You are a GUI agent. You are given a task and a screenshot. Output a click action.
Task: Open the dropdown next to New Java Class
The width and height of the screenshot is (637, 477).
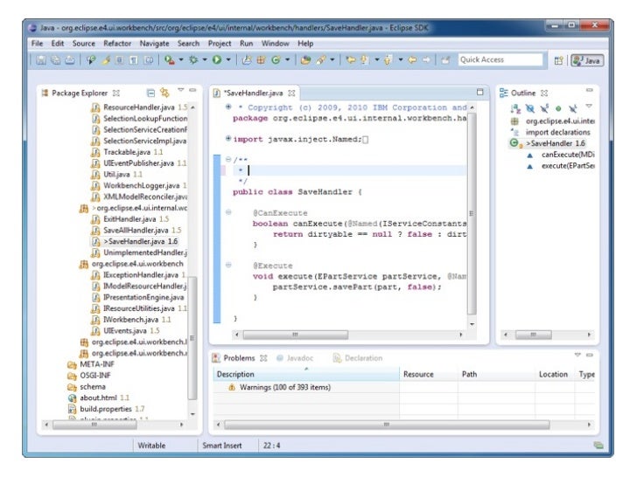click(287, 59)
